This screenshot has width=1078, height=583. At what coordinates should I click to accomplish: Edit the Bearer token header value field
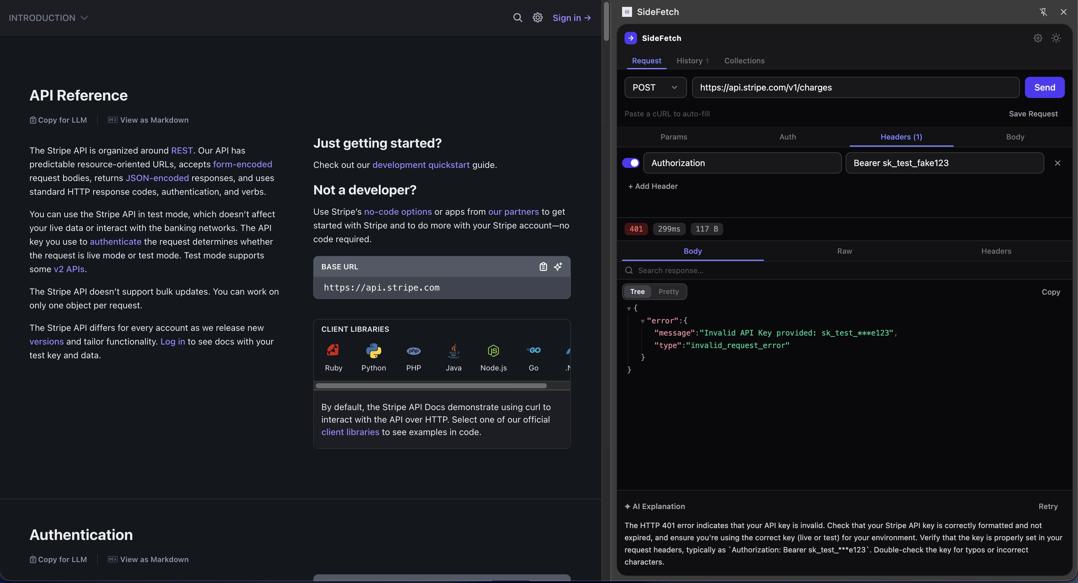point(945,163)
